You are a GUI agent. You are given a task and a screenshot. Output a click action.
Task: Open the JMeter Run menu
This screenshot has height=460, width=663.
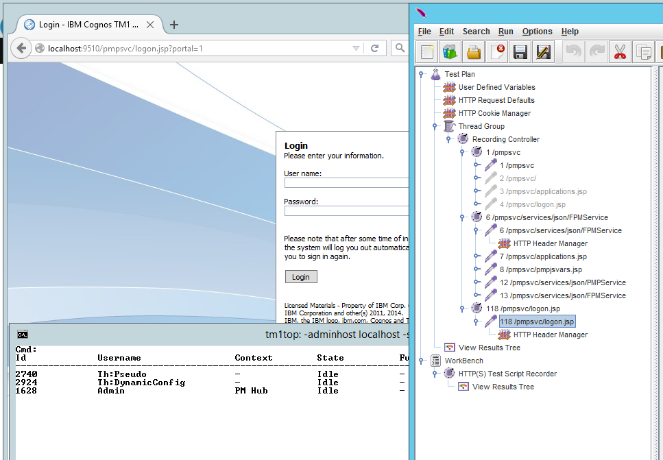[506, 32]
